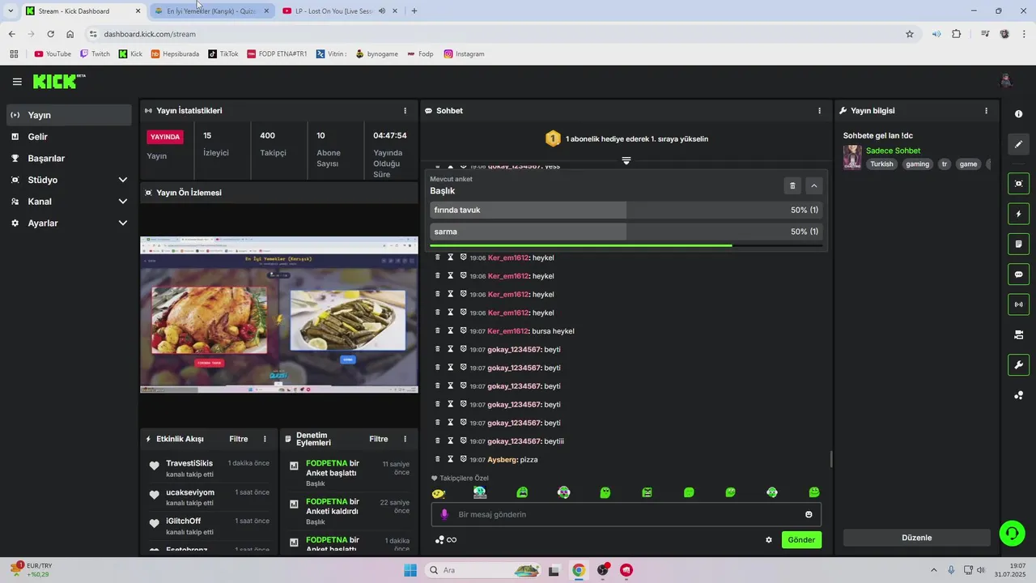Open Gelir in the left sidebar
Image resolution: width=1036 pixels, height=583 pixels.
coord(69,137)
